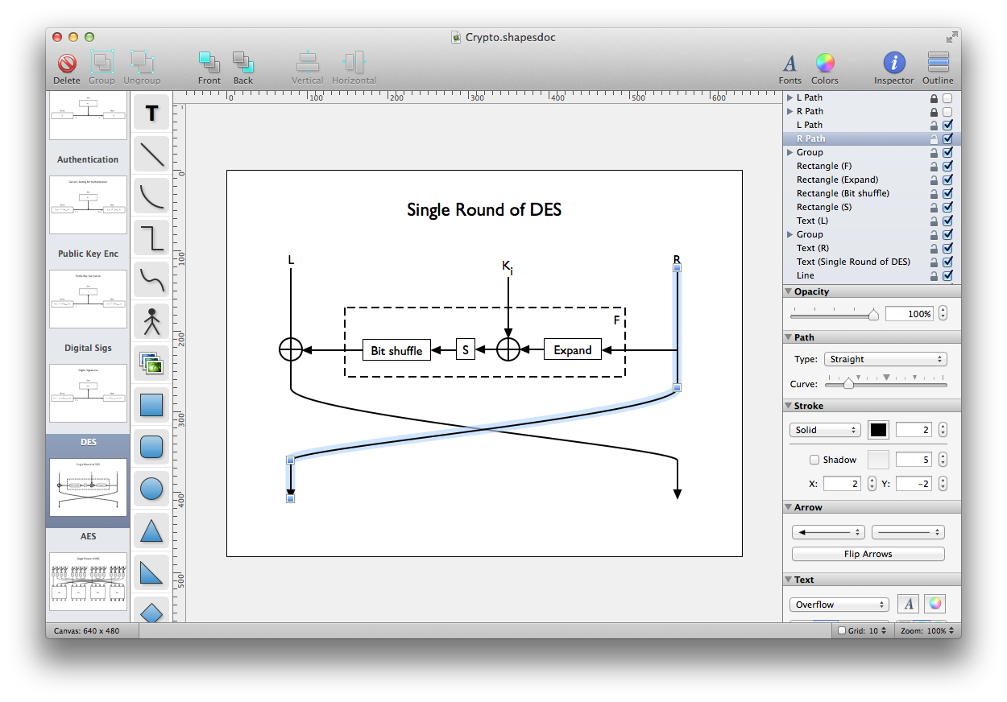
Task: Click the Front arrangement button
Action: [209, 68]
